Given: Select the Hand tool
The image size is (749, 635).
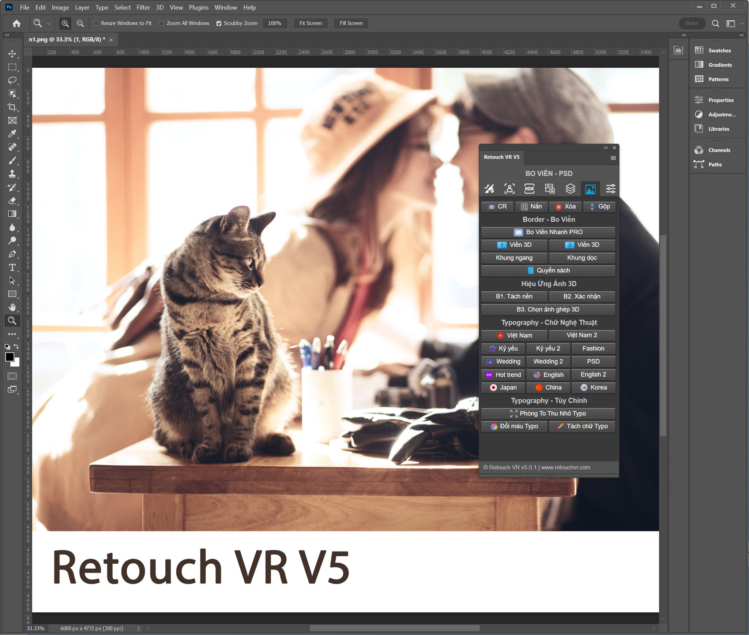Looking at the screenshot, I should [12, 307].
